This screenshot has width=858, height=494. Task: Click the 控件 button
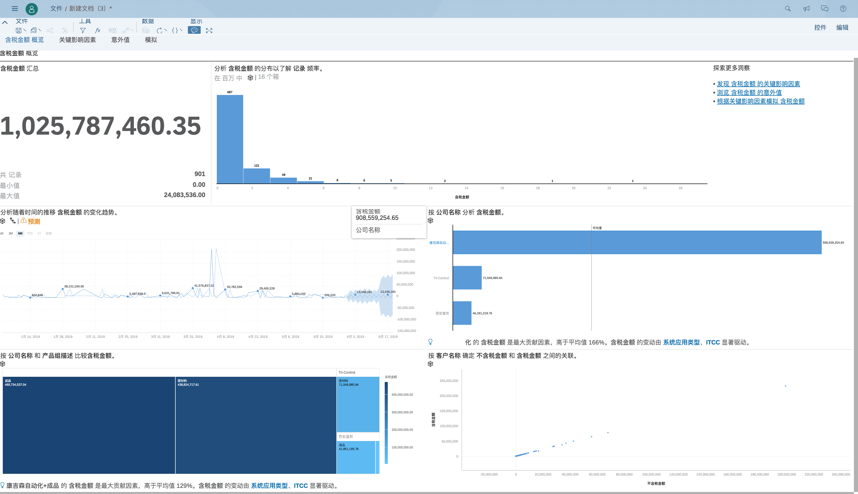click(x=820, y=27)
